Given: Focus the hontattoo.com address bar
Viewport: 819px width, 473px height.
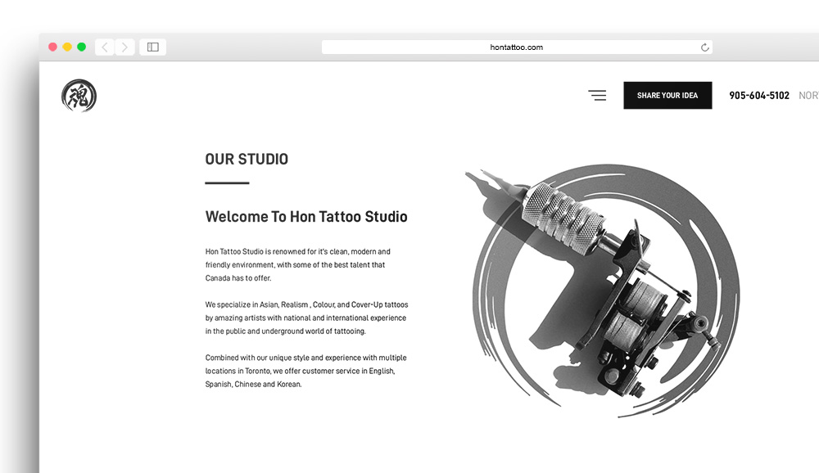Looking at the screenshot, I should click(517, 47).
